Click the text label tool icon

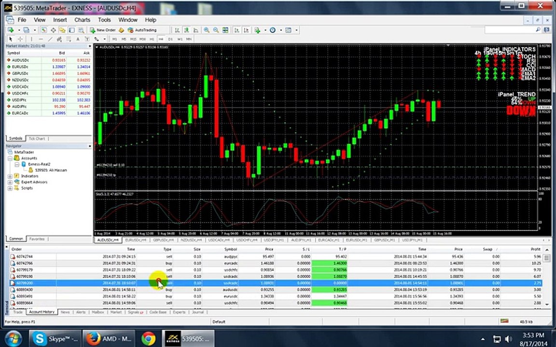78,39
